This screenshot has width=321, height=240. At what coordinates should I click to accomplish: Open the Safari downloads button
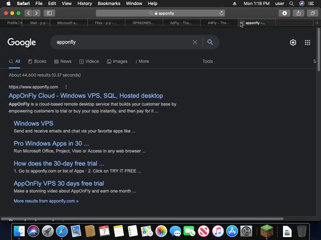click(284, 13)
